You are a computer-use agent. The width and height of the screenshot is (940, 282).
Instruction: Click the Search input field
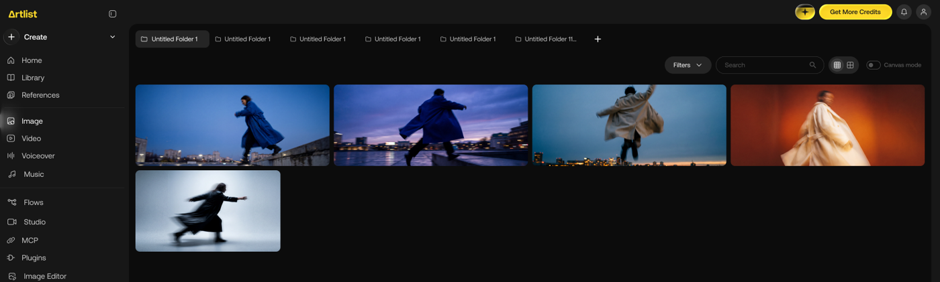769,65
